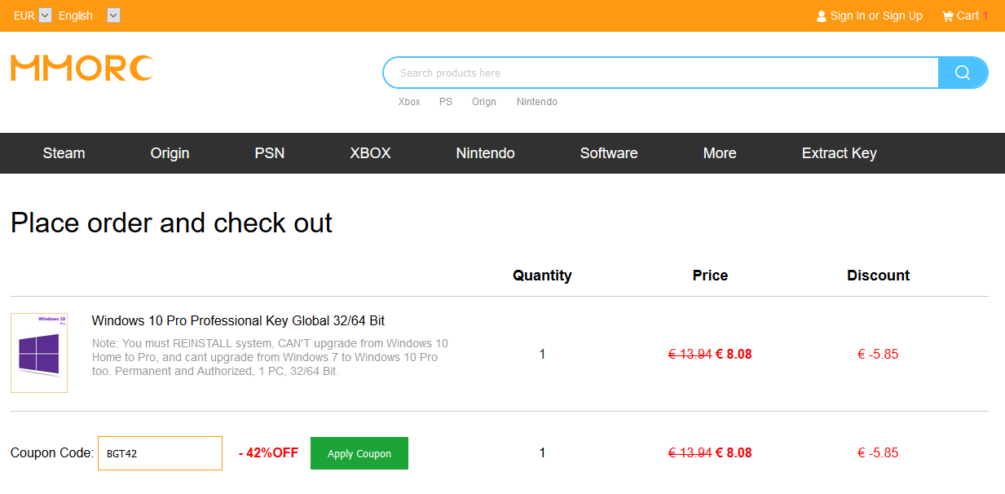Viewport: 1005px width, 494px height.
Task: Click the Nintendo quick search link
Action: click(537, 102)
